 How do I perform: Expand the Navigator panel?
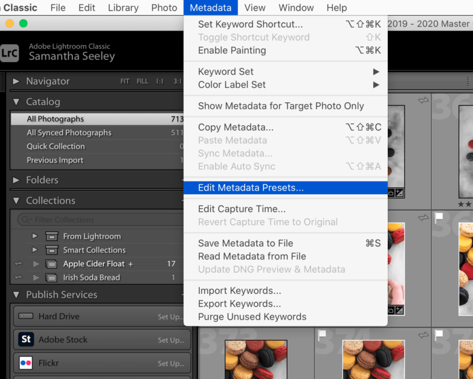coord(16,81)
